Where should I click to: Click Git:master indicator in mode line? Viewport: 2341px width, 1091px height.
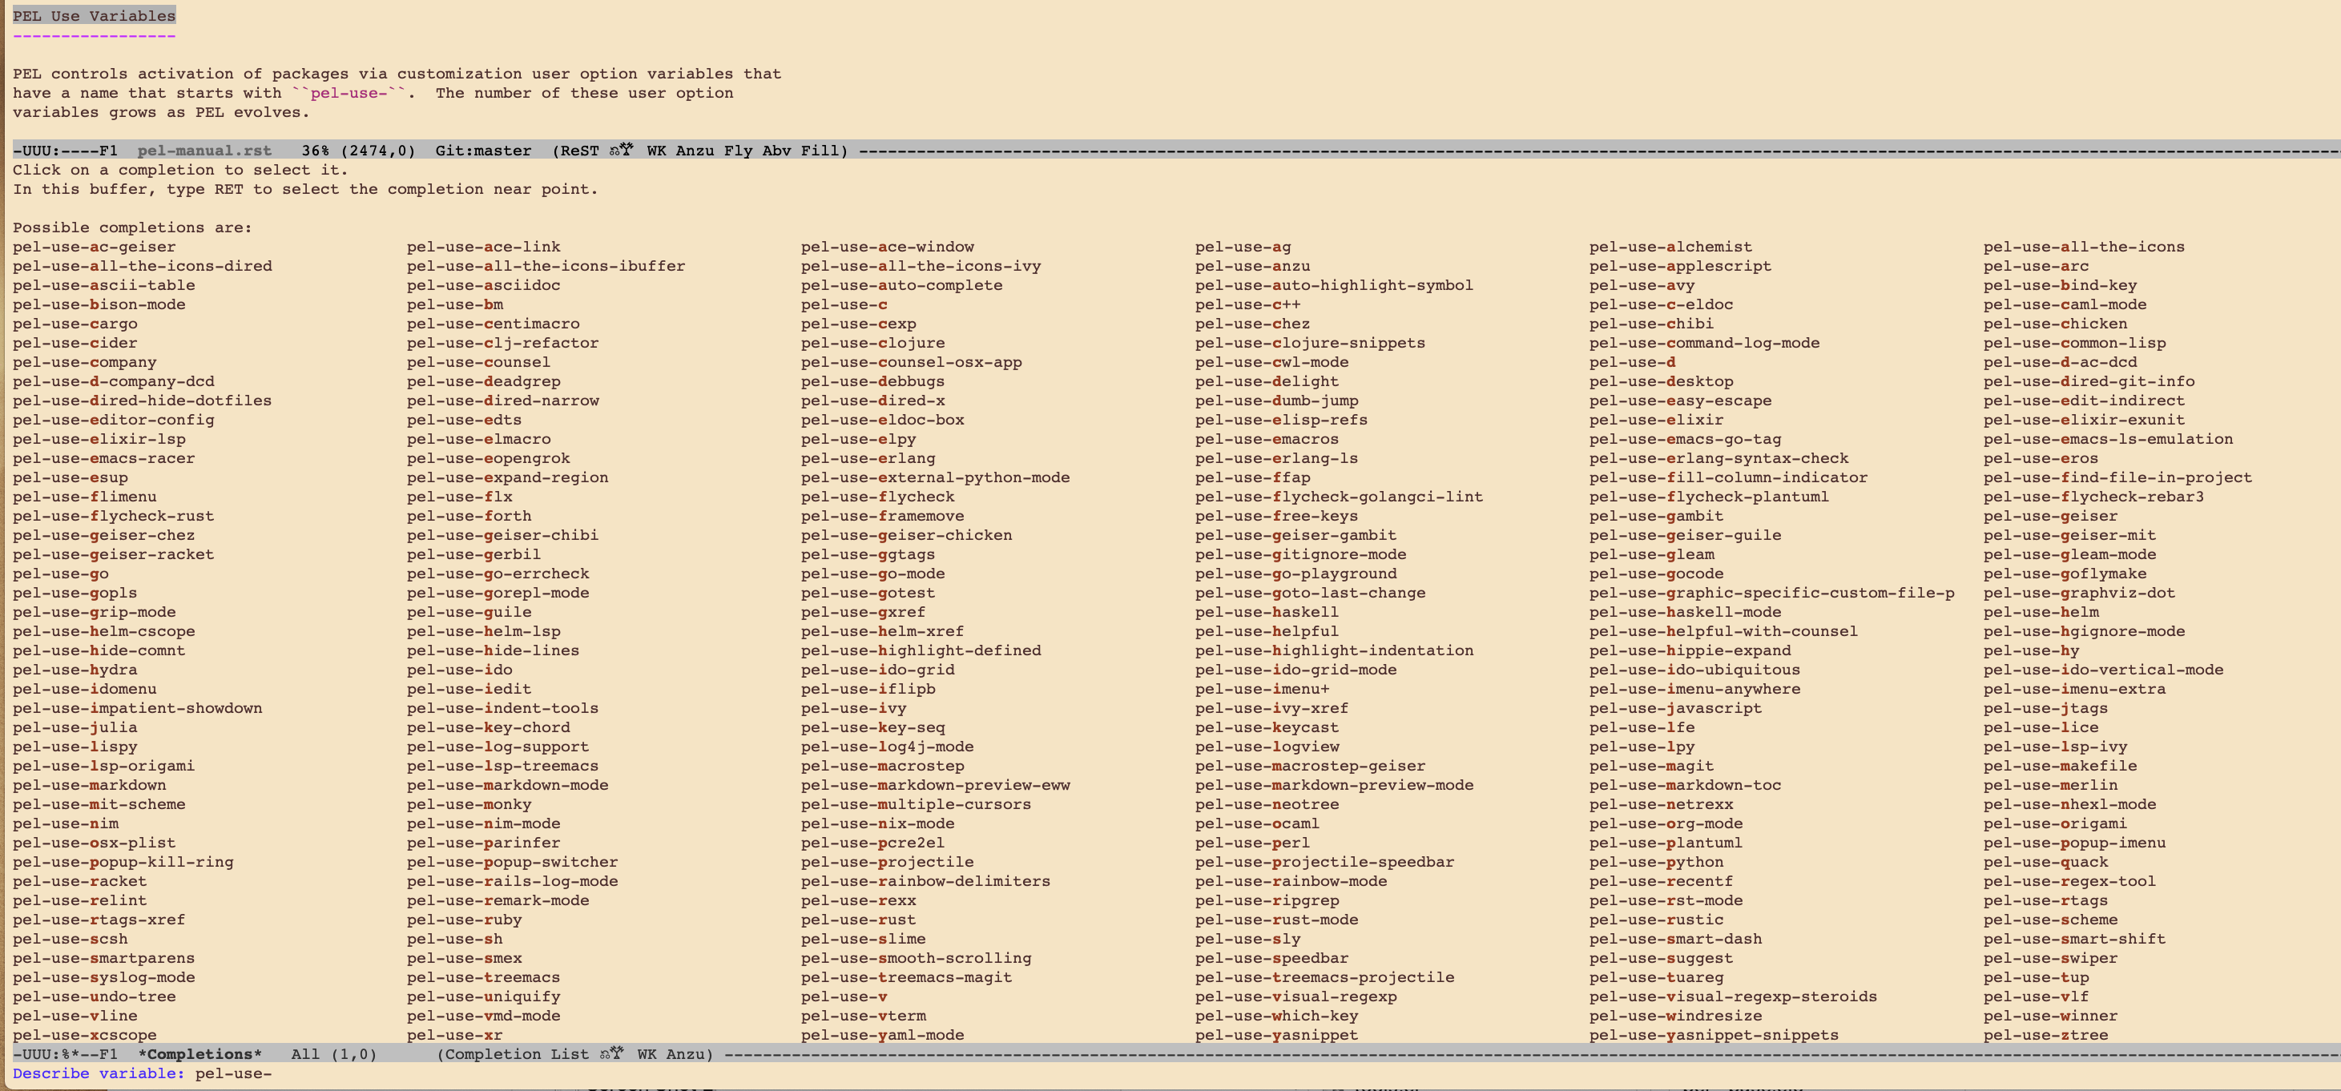pos(483,151)
